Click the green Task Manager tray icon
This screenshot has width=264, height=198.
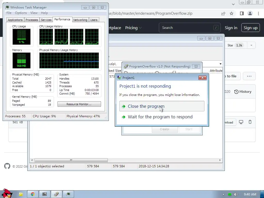230,194
